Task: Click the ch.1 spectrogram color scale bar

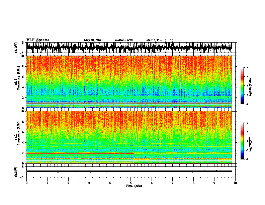Action: (x=242, y=86)
